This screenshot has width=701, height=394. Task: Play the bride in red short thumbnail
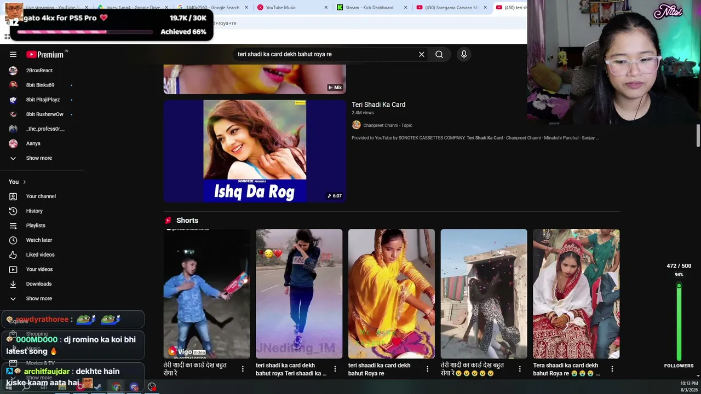(x=576, y=294)
